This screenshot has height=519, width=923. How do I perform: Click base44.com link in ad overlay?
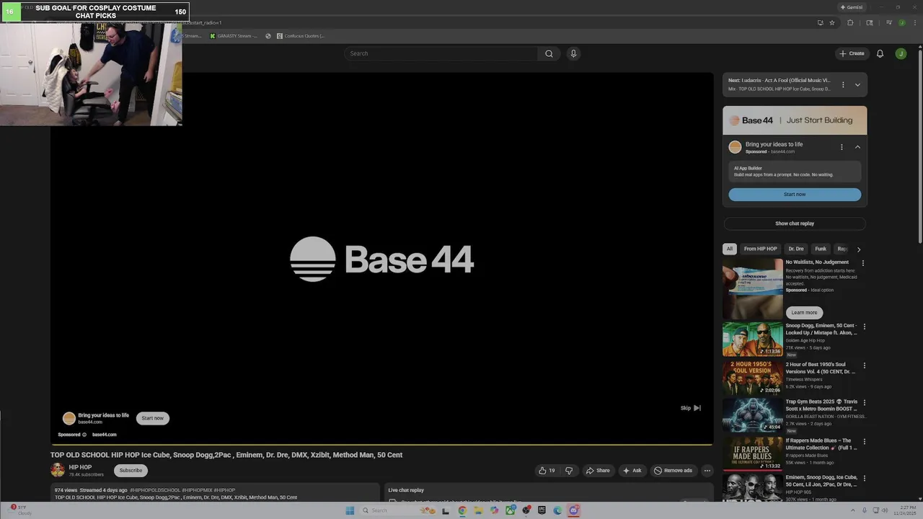click(x=104, y=435)
